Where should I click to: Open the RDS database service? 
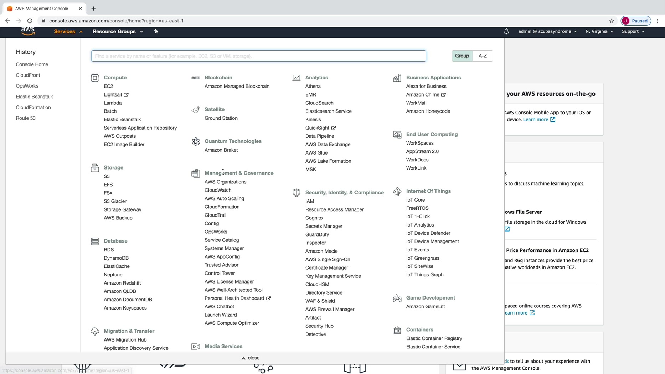109,250
